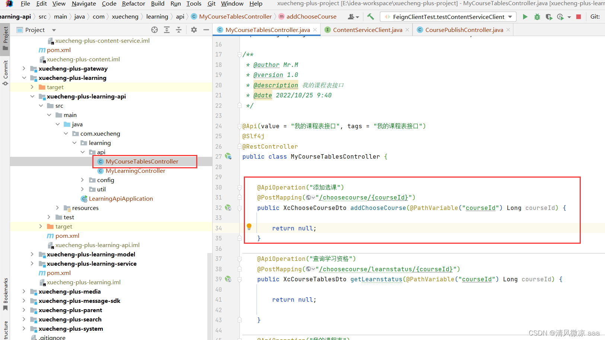
Task: Click the @RestController annotation
Action: [270, 146]
